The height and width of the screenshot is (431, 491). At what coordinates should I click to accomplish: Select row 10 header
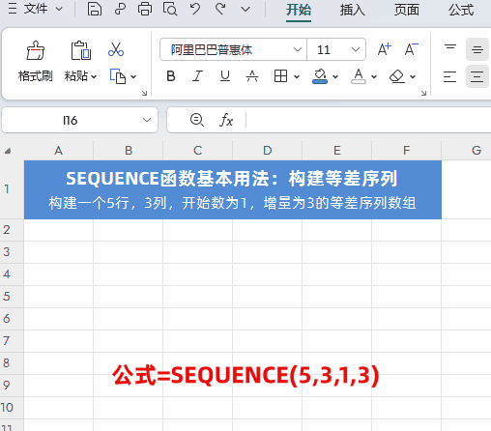[12, 408]
